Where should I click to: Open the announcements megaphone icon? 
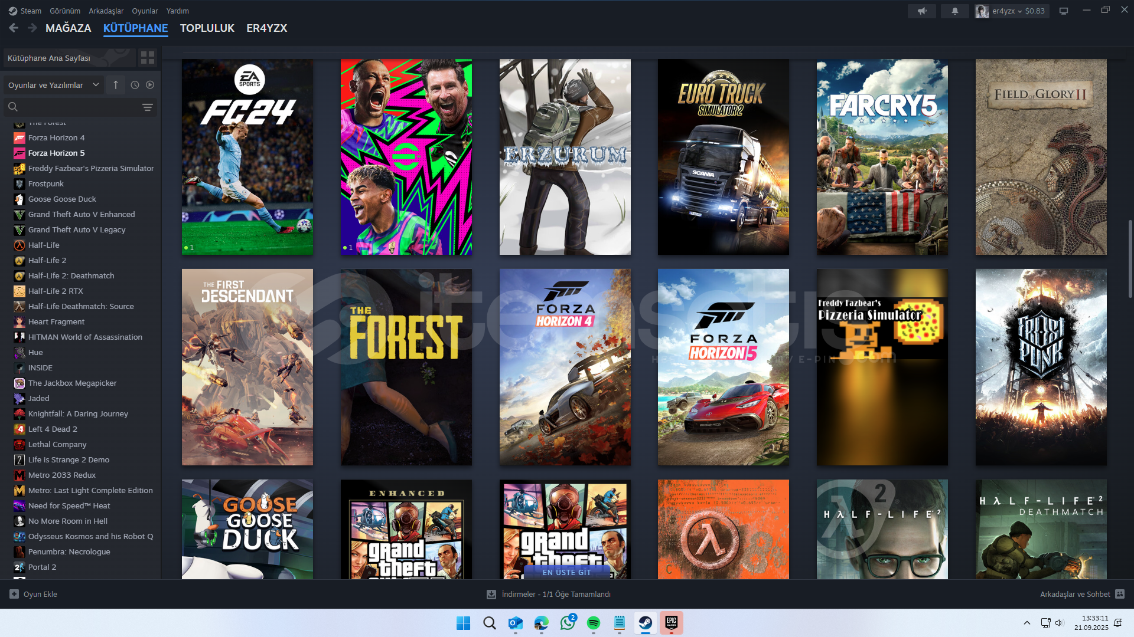pyautogui.click(x=922, y=11)
